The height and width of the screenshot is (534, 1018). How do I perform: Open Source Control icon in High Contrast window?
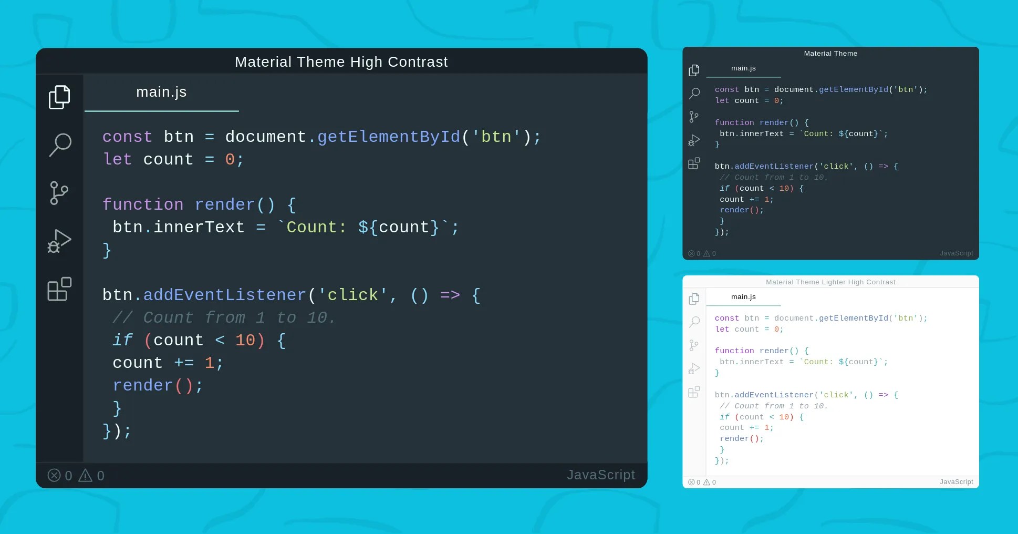59,193
